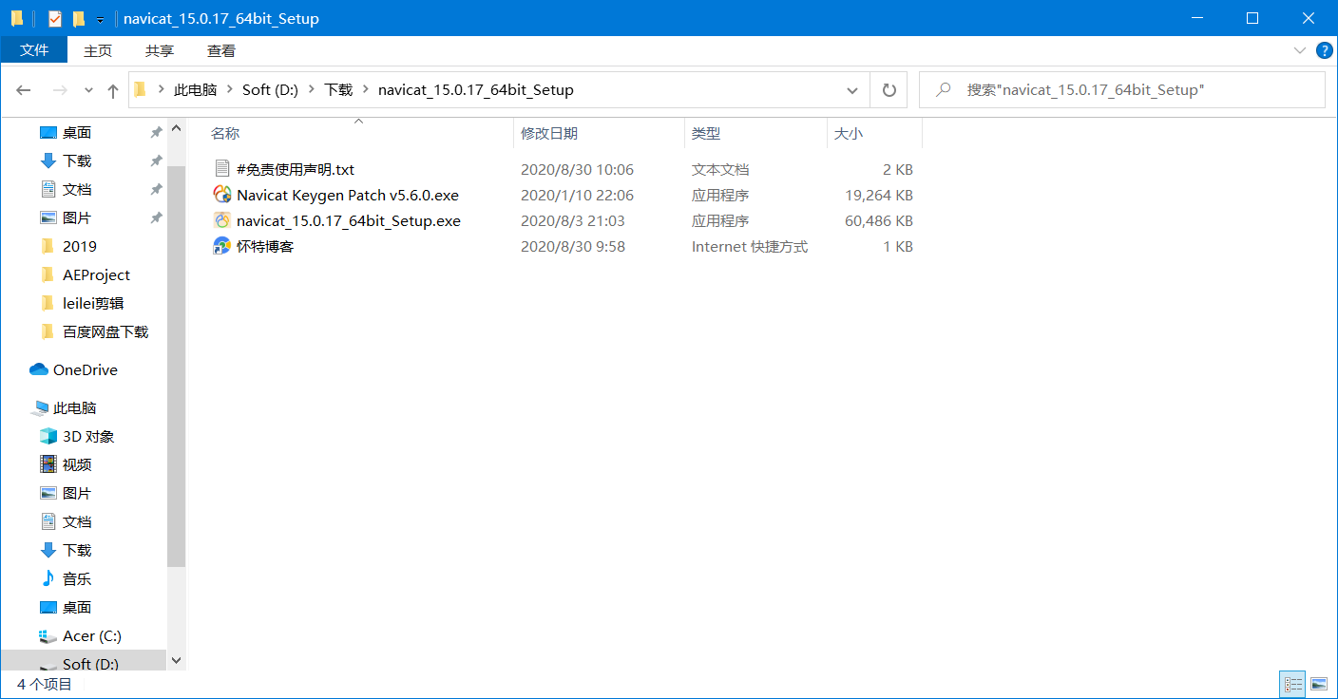Click the forward navigation arrow

(60, 90)
